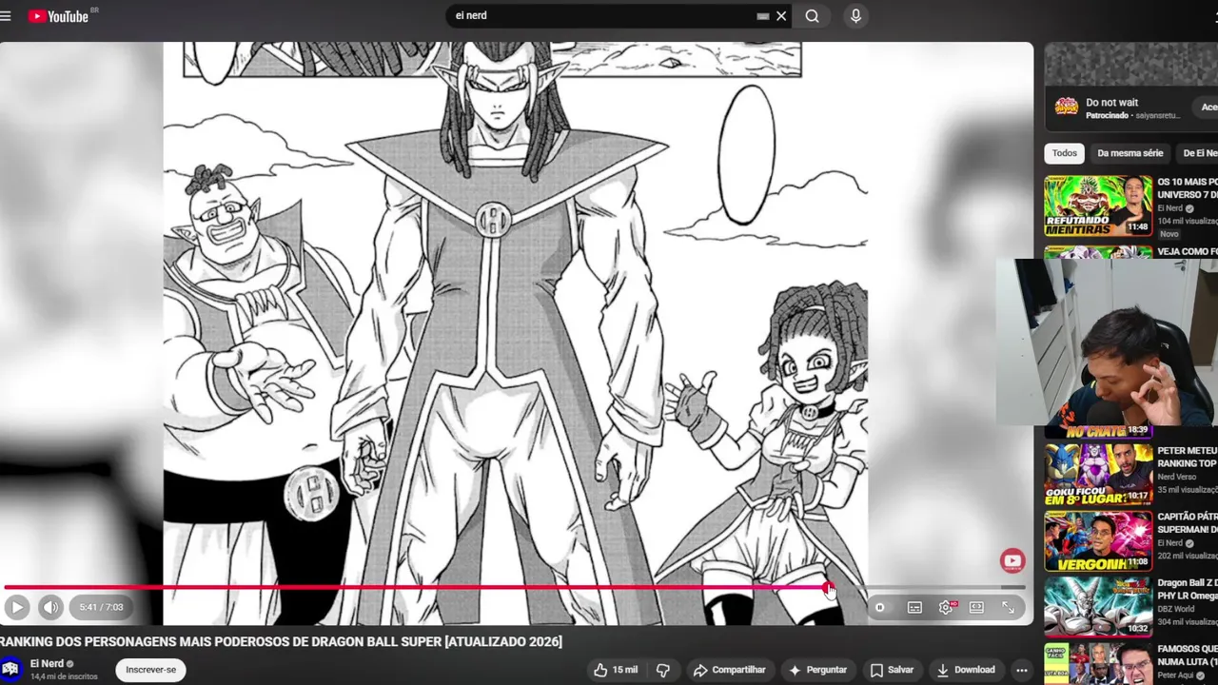Open 'Dragon Ball Z D...' video title
The width and height of the screenshot is (1218, 685).
1187,589
